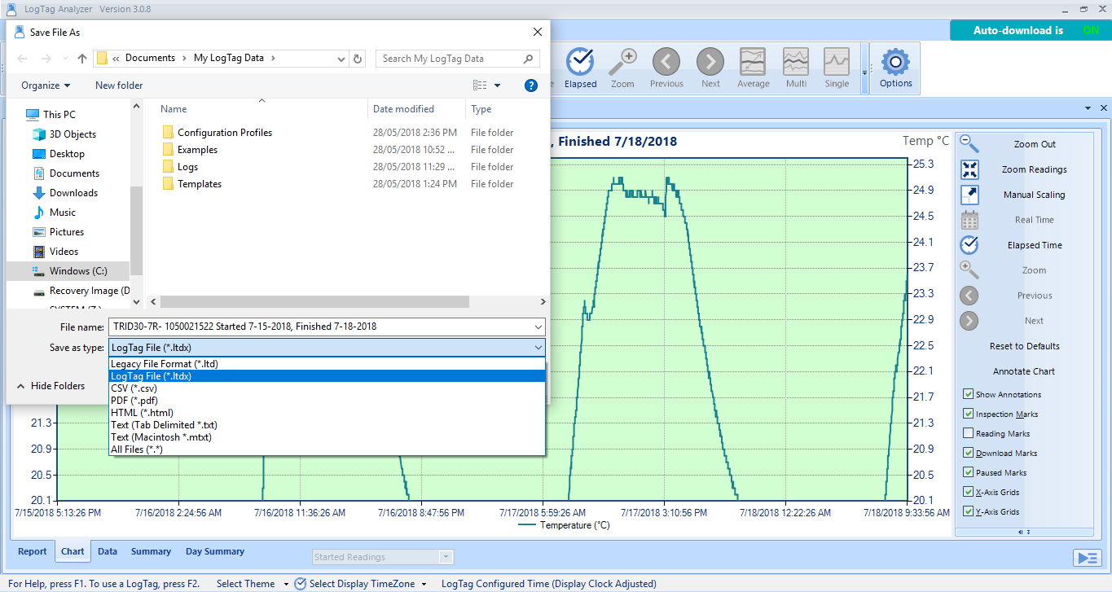Open help in Save dialog
This screenshot has height=592, width=1112.
tap(530, 86)
